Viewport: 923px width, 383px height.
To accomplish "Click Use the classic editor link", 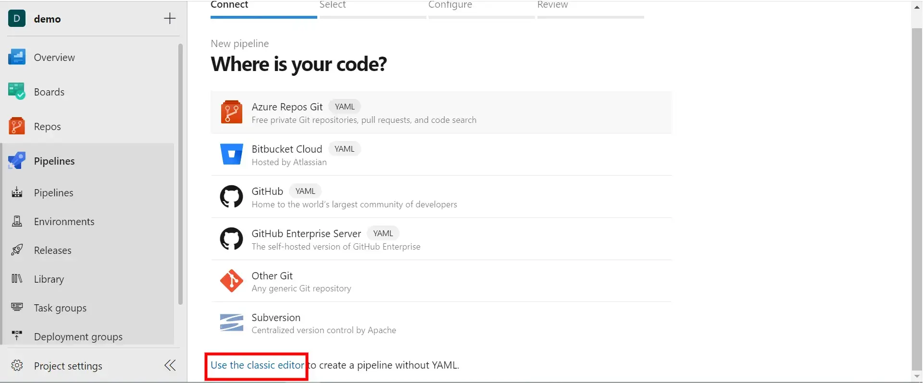I will (x=257, y=365).
